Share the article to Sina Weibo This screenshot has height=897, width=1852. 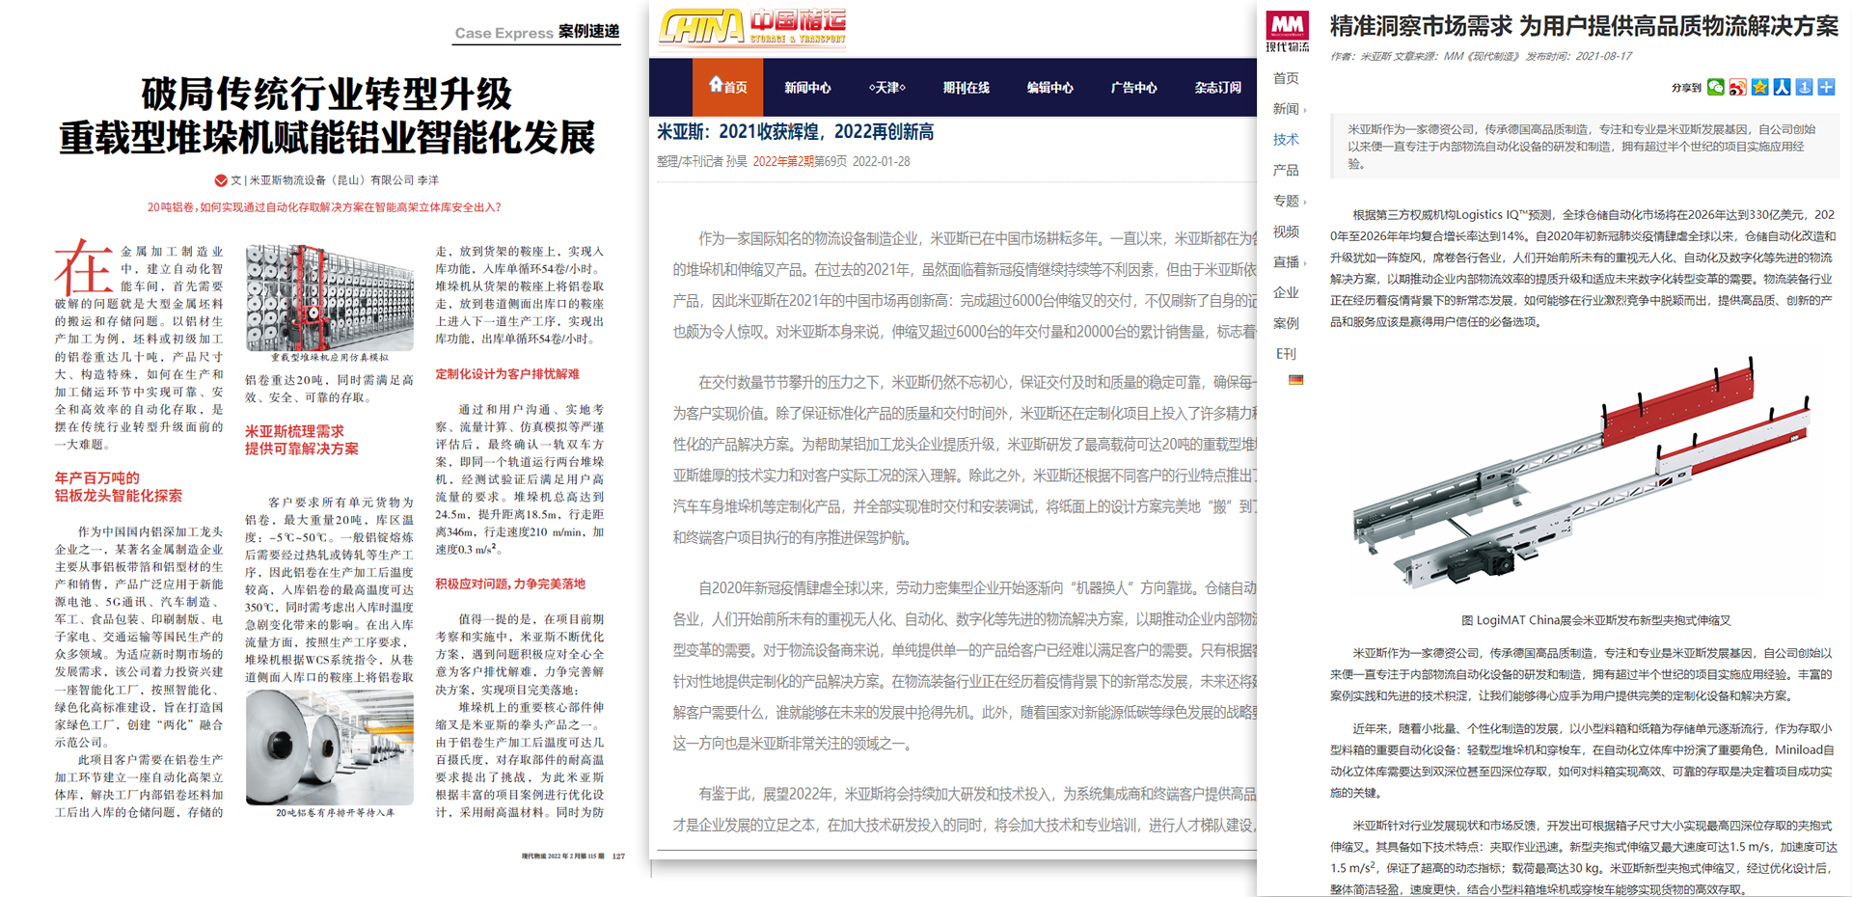(1737, 87)
